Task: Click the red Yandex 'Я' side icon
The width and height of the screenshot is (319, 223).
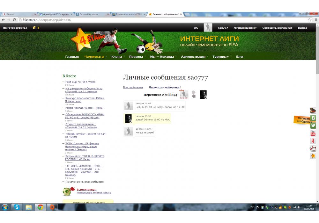Action: pyautogui.click(x=313, y=141)
